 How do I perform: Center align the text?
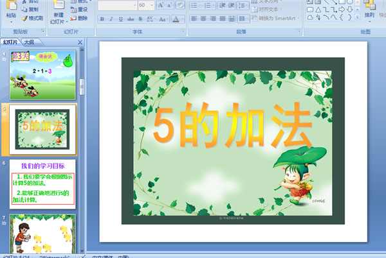(x=203, y=19)
